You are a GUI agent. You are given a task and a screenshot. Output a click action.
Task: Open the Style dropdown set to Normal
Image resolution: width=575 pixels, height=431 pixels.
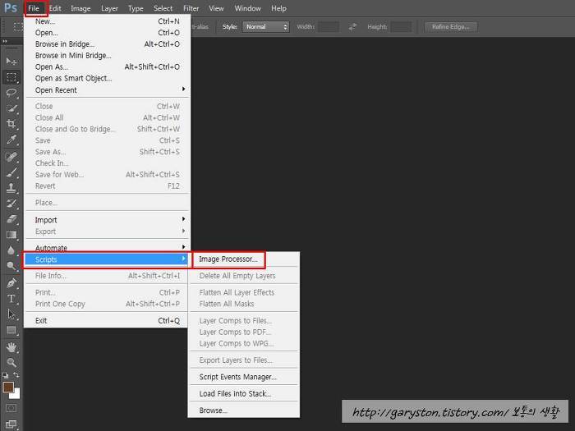tap(266, 27)
